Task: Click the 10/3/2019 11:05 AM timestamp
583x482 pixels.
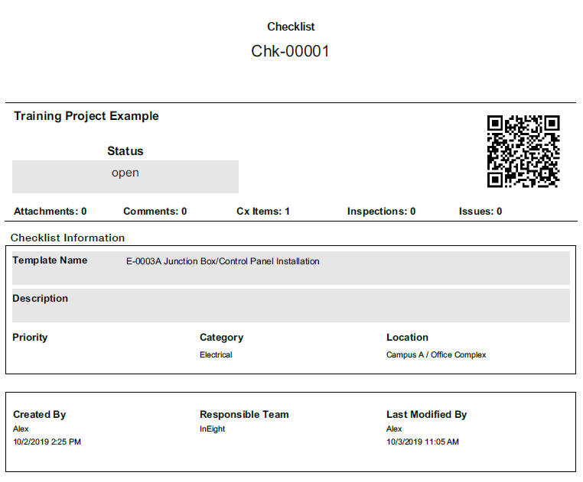Action: 423,442
